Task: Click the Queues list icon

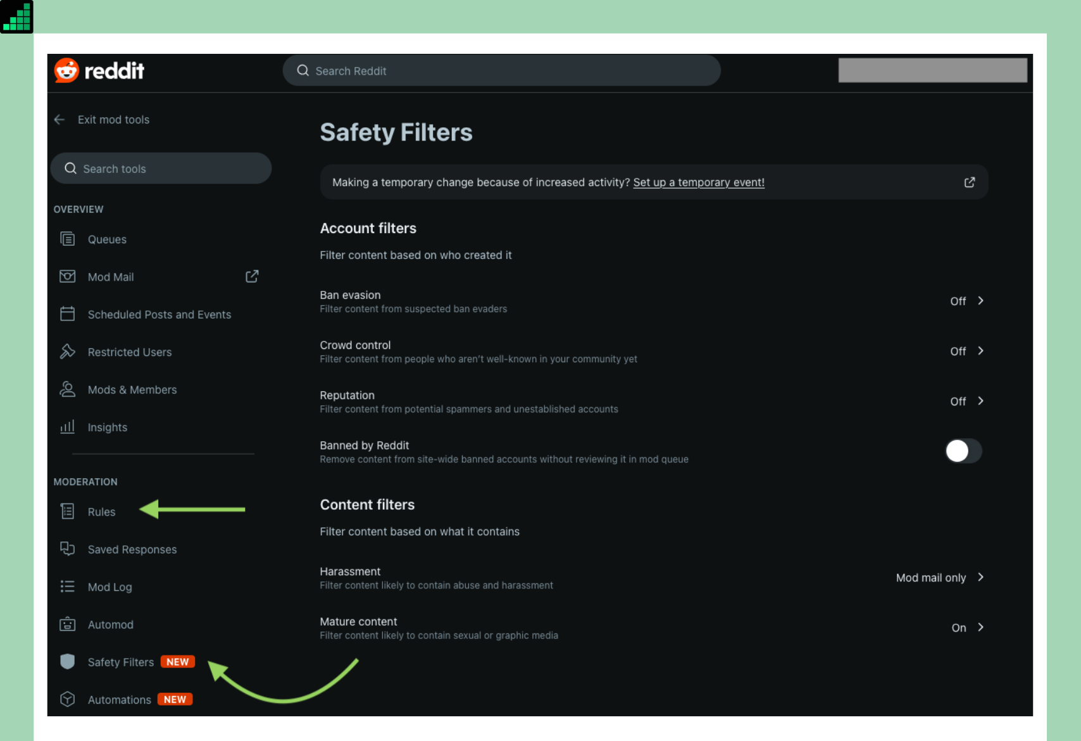Action: tap(67, 239)
